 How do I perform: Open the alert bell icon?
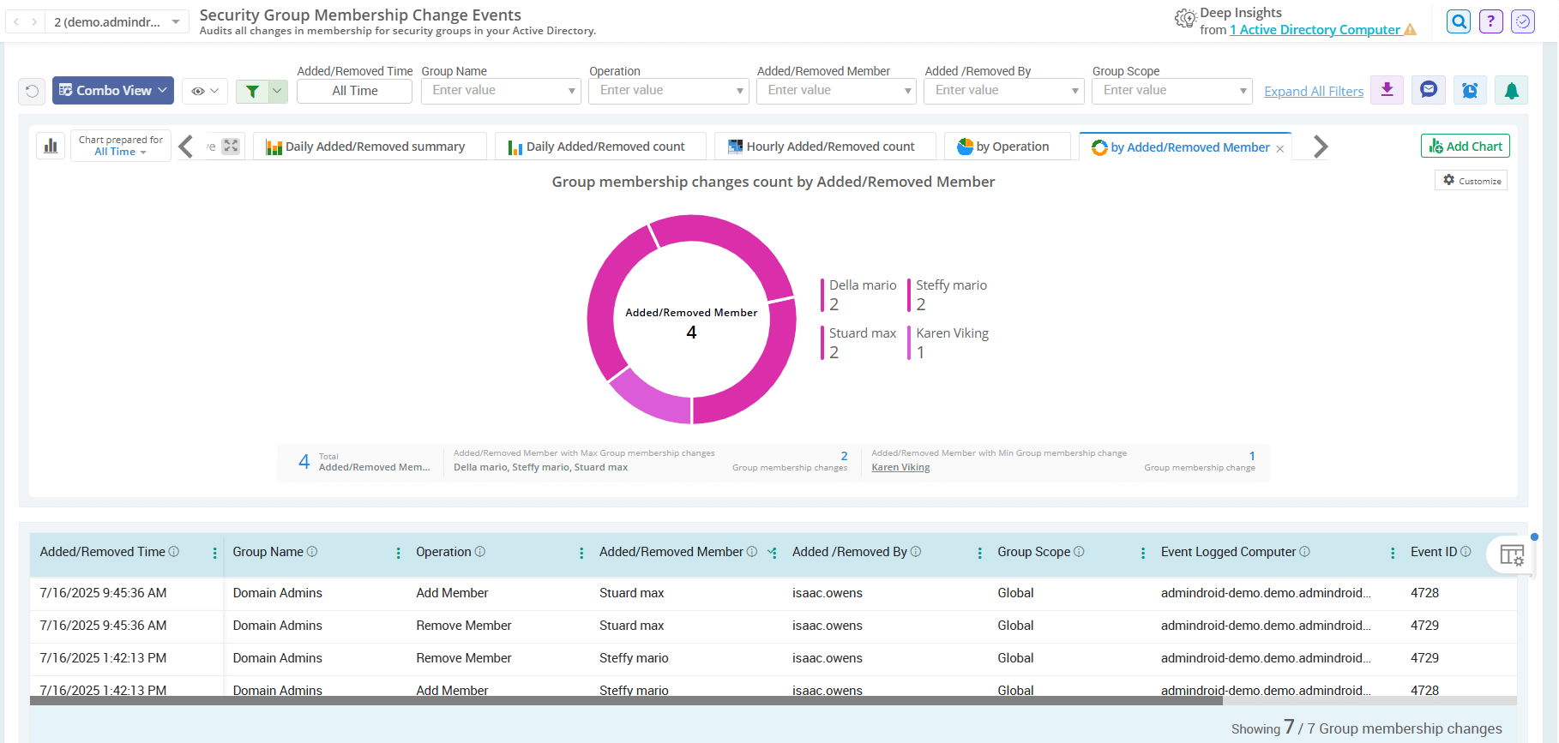(x=1511, y=90)
